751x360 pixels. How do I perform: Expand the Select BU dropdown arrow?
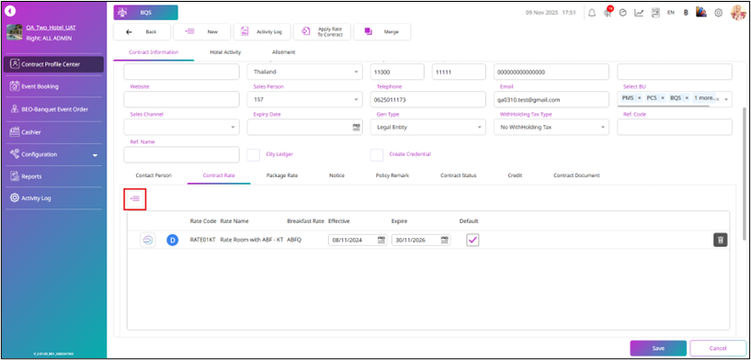726,99
